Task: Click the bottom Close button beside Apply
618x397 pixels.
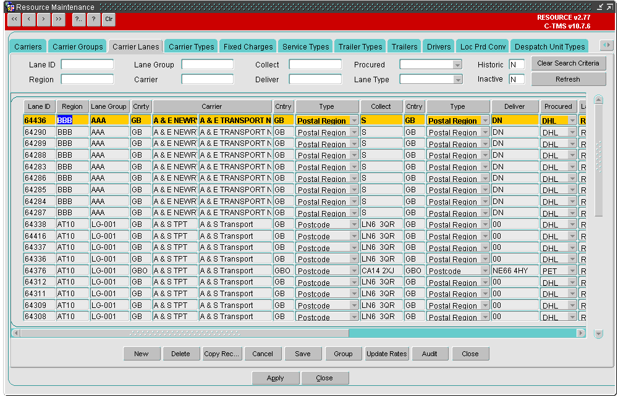Action: (324, 378)
